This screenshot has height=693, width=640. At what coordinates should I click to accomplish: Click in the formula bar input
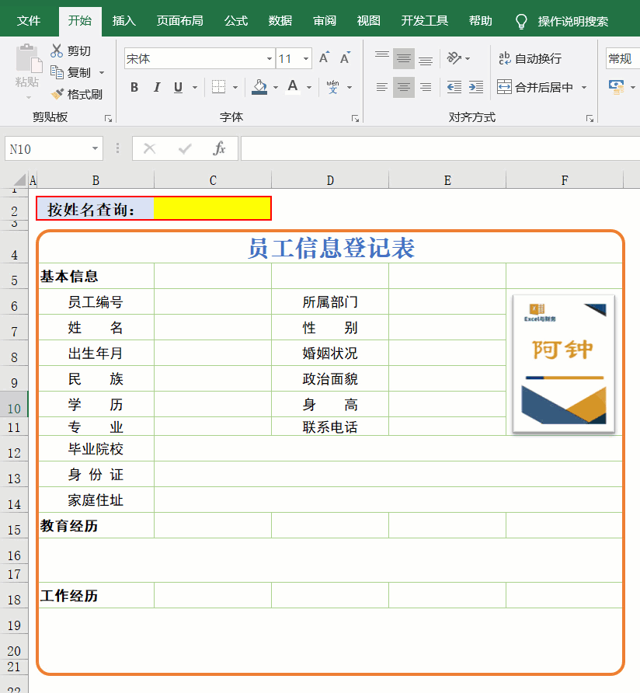(x=440, y=148)
